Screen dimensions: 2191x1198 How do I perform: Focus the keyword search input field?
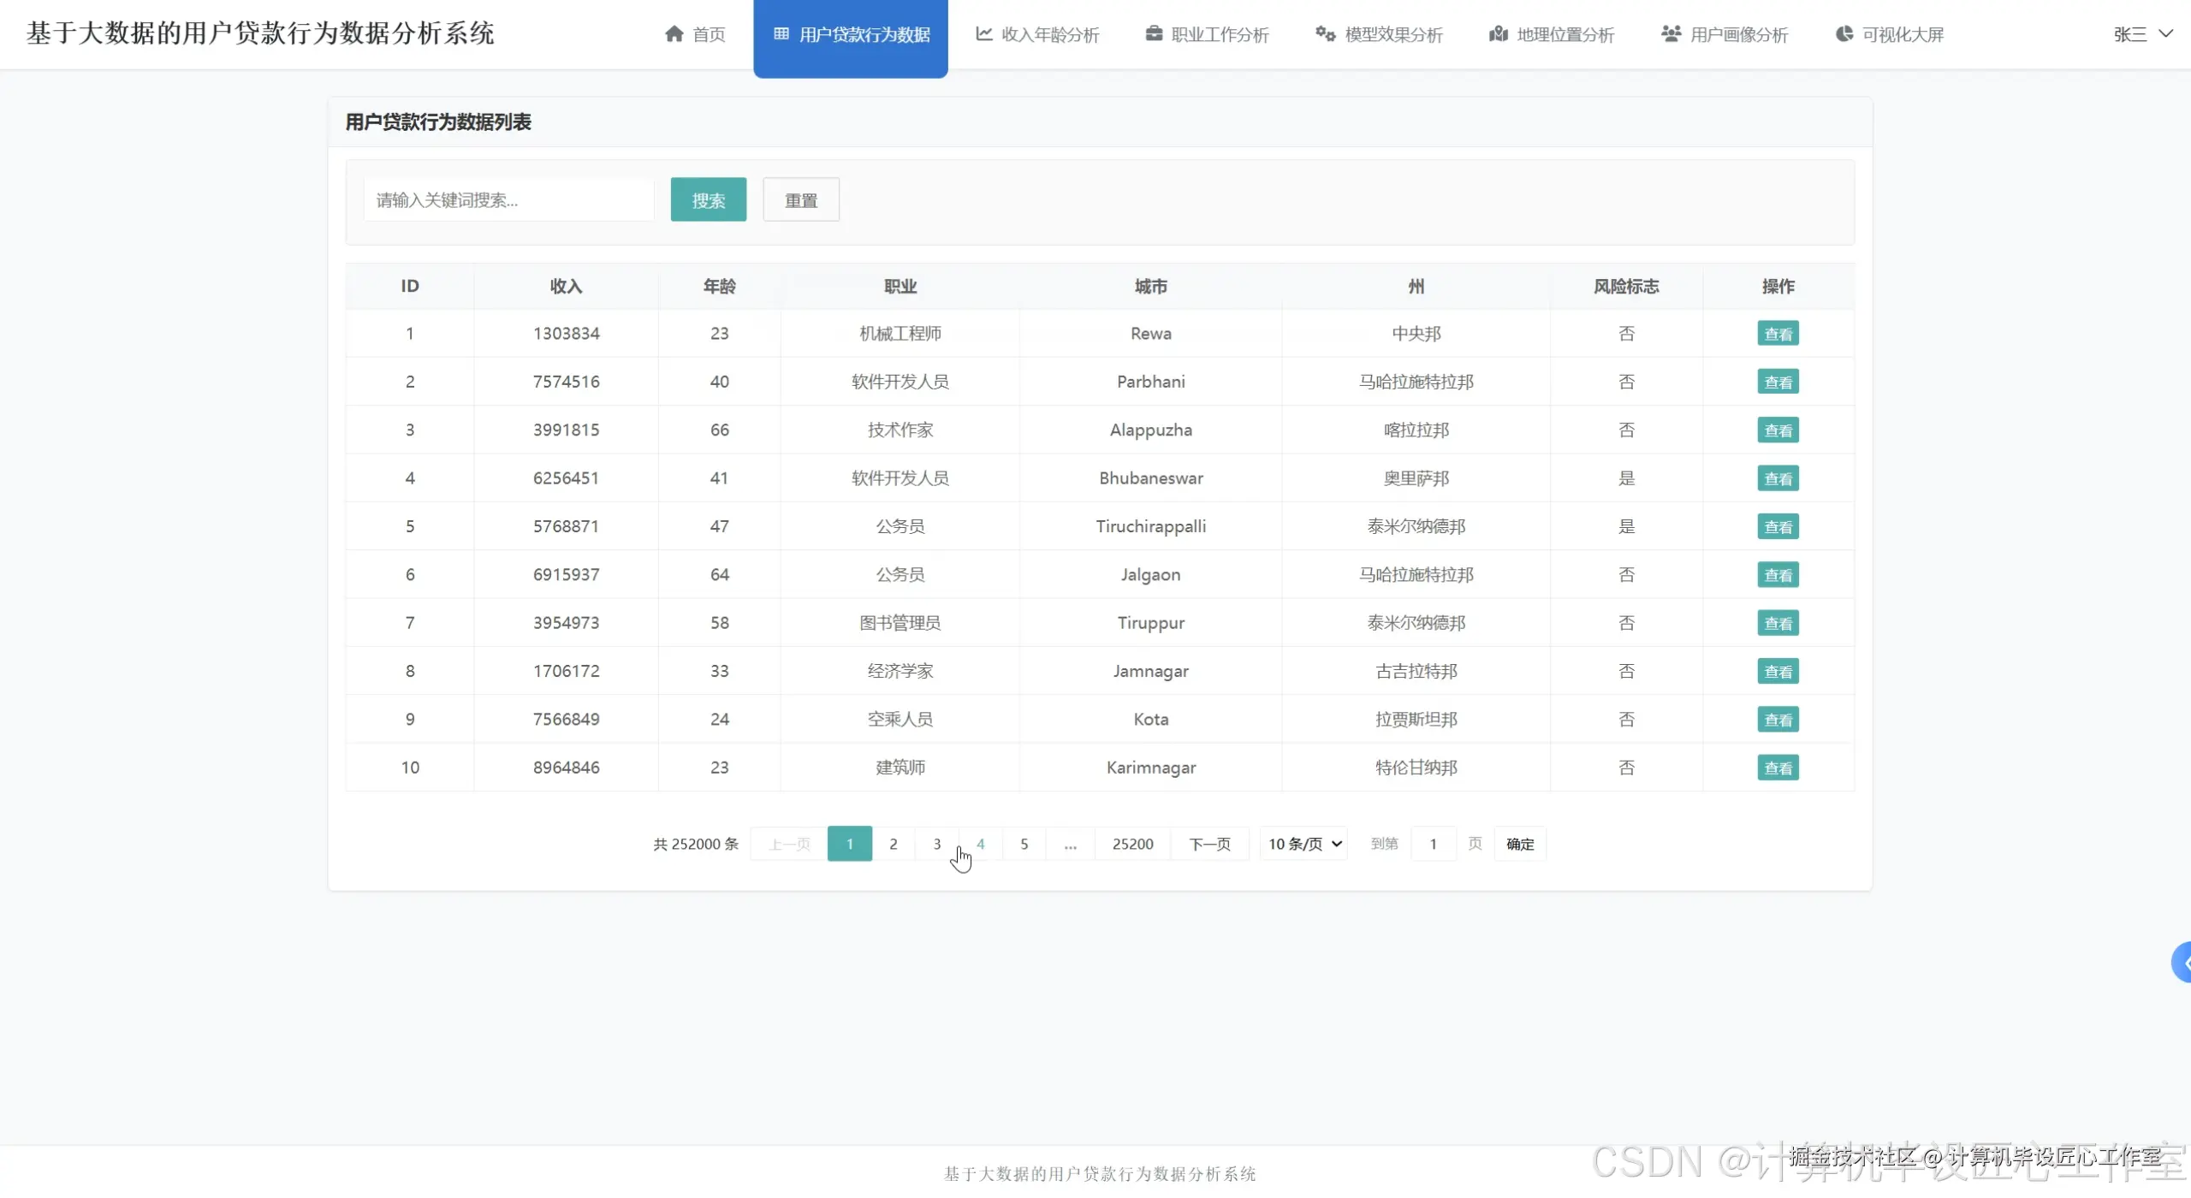(509, 199)
